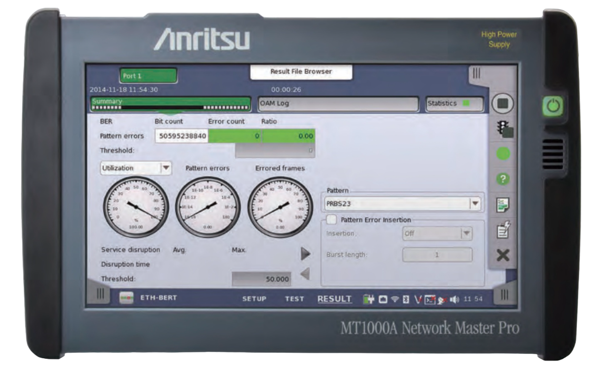Select the Port 1 button

click(x=149, y=76)
